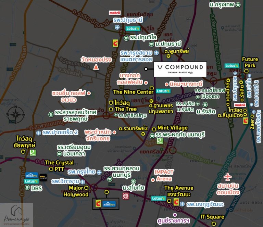Image resolution: width=263 pixels, height=227 pixels.
Task: Click the white location pin left of V COMPOUND
Action: tap(146, 69)
